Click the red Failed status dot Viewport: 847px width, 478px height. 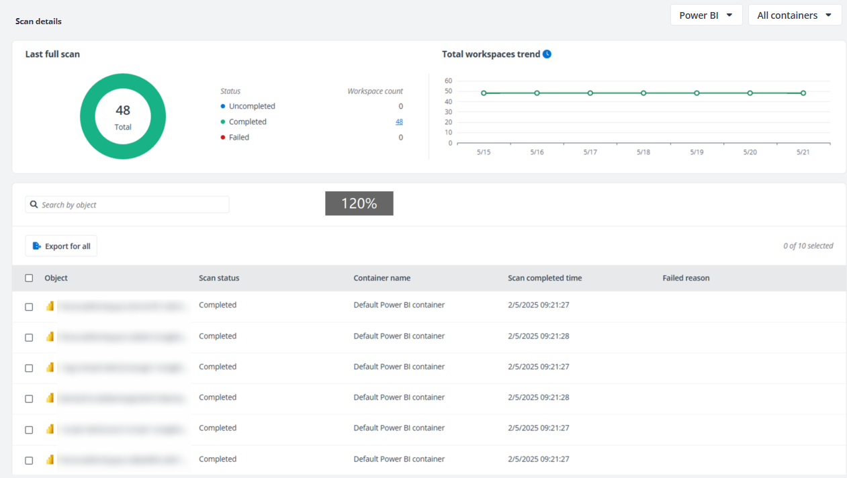(223, 137)
